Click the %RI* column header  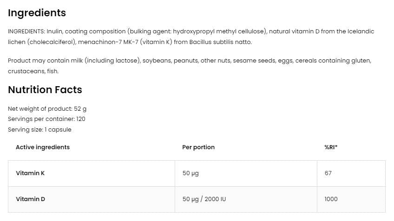tap(331, 147)
